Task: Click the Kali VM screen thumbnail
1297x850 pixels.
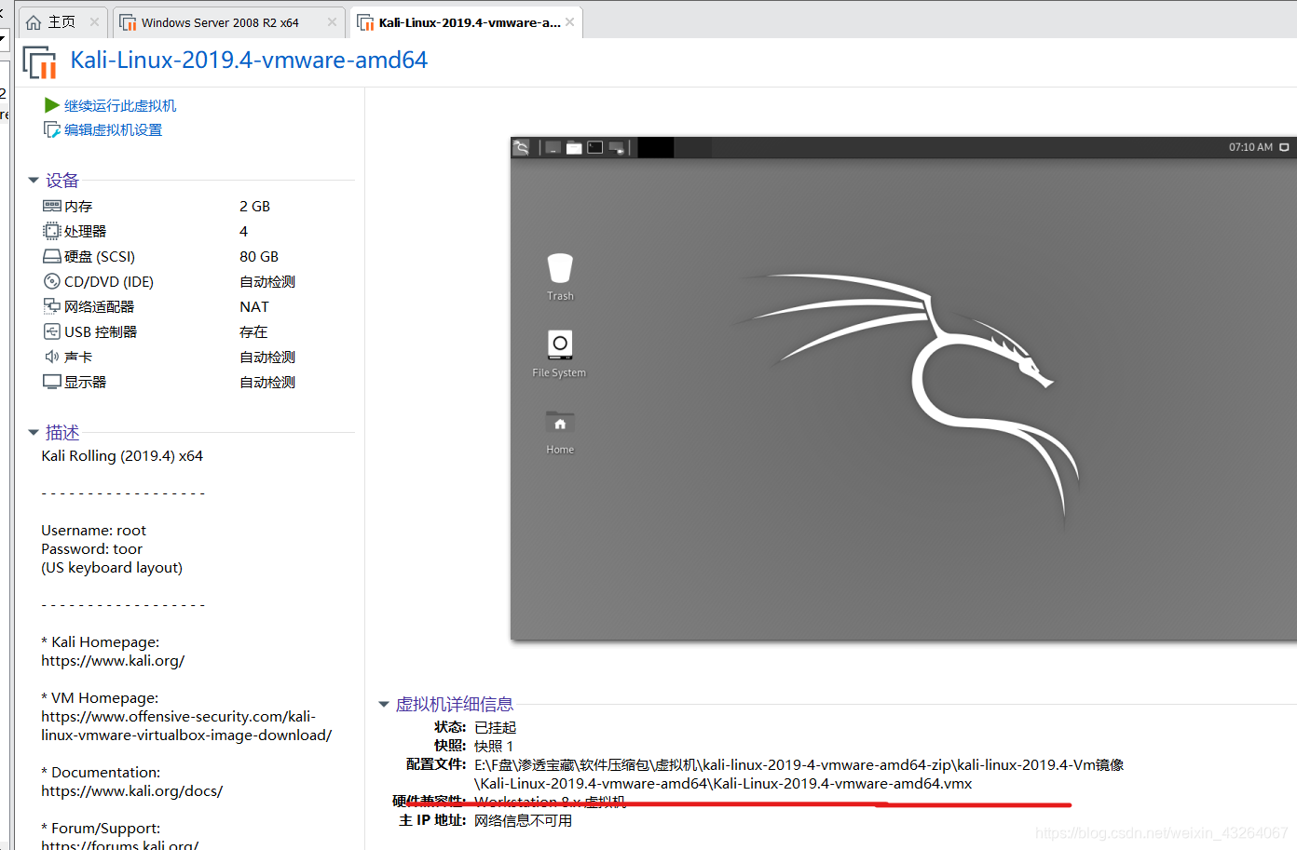Action: tap(903, 388)
